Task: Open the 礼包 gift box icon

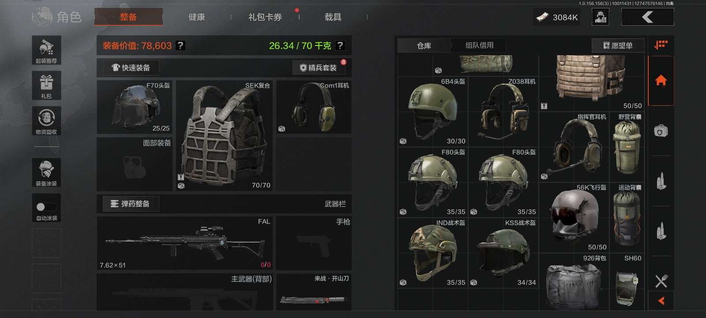Action: (x=46, y=86)
